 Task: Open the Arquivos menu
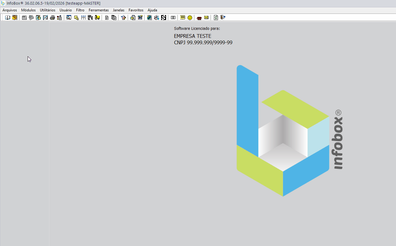click(x=10, y=10)
